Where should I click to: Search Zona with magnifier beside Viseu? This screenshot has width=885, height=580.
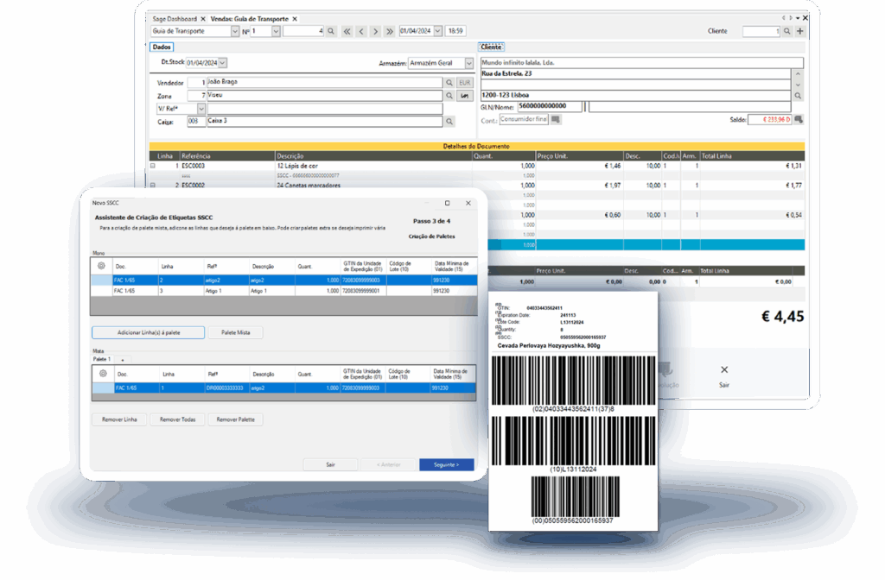449,96
